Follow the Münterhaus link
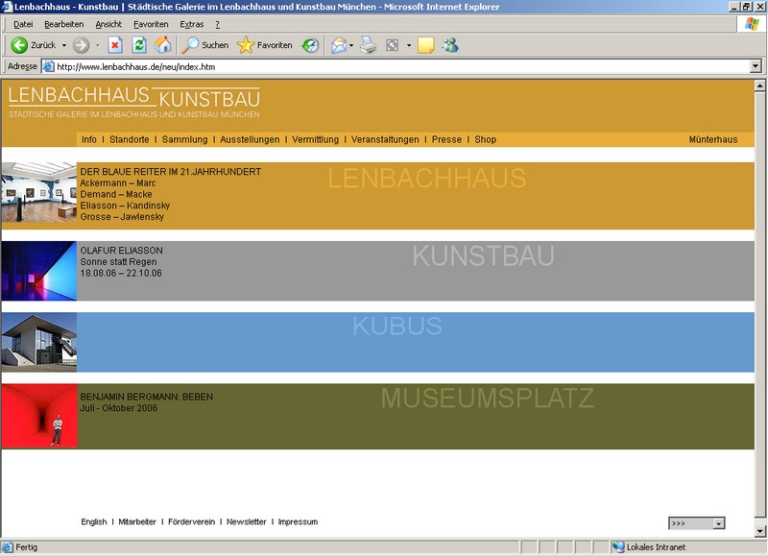 713,139
